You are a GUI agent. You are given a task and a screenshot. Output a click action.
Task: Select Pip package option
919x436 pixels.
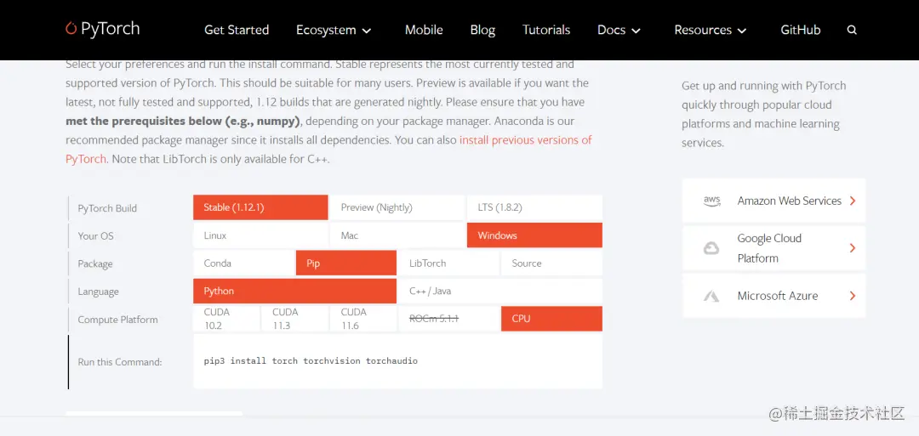346,263
